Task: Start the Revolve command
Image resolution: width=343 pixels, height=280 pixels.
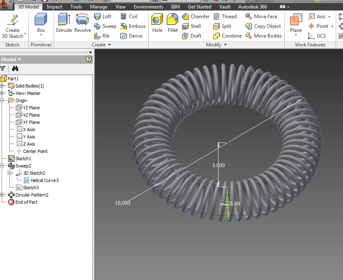Action: click(x=82, y=23)
